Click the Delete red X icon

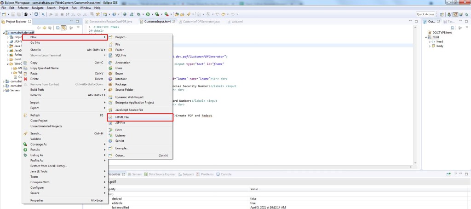coord(26,79)
